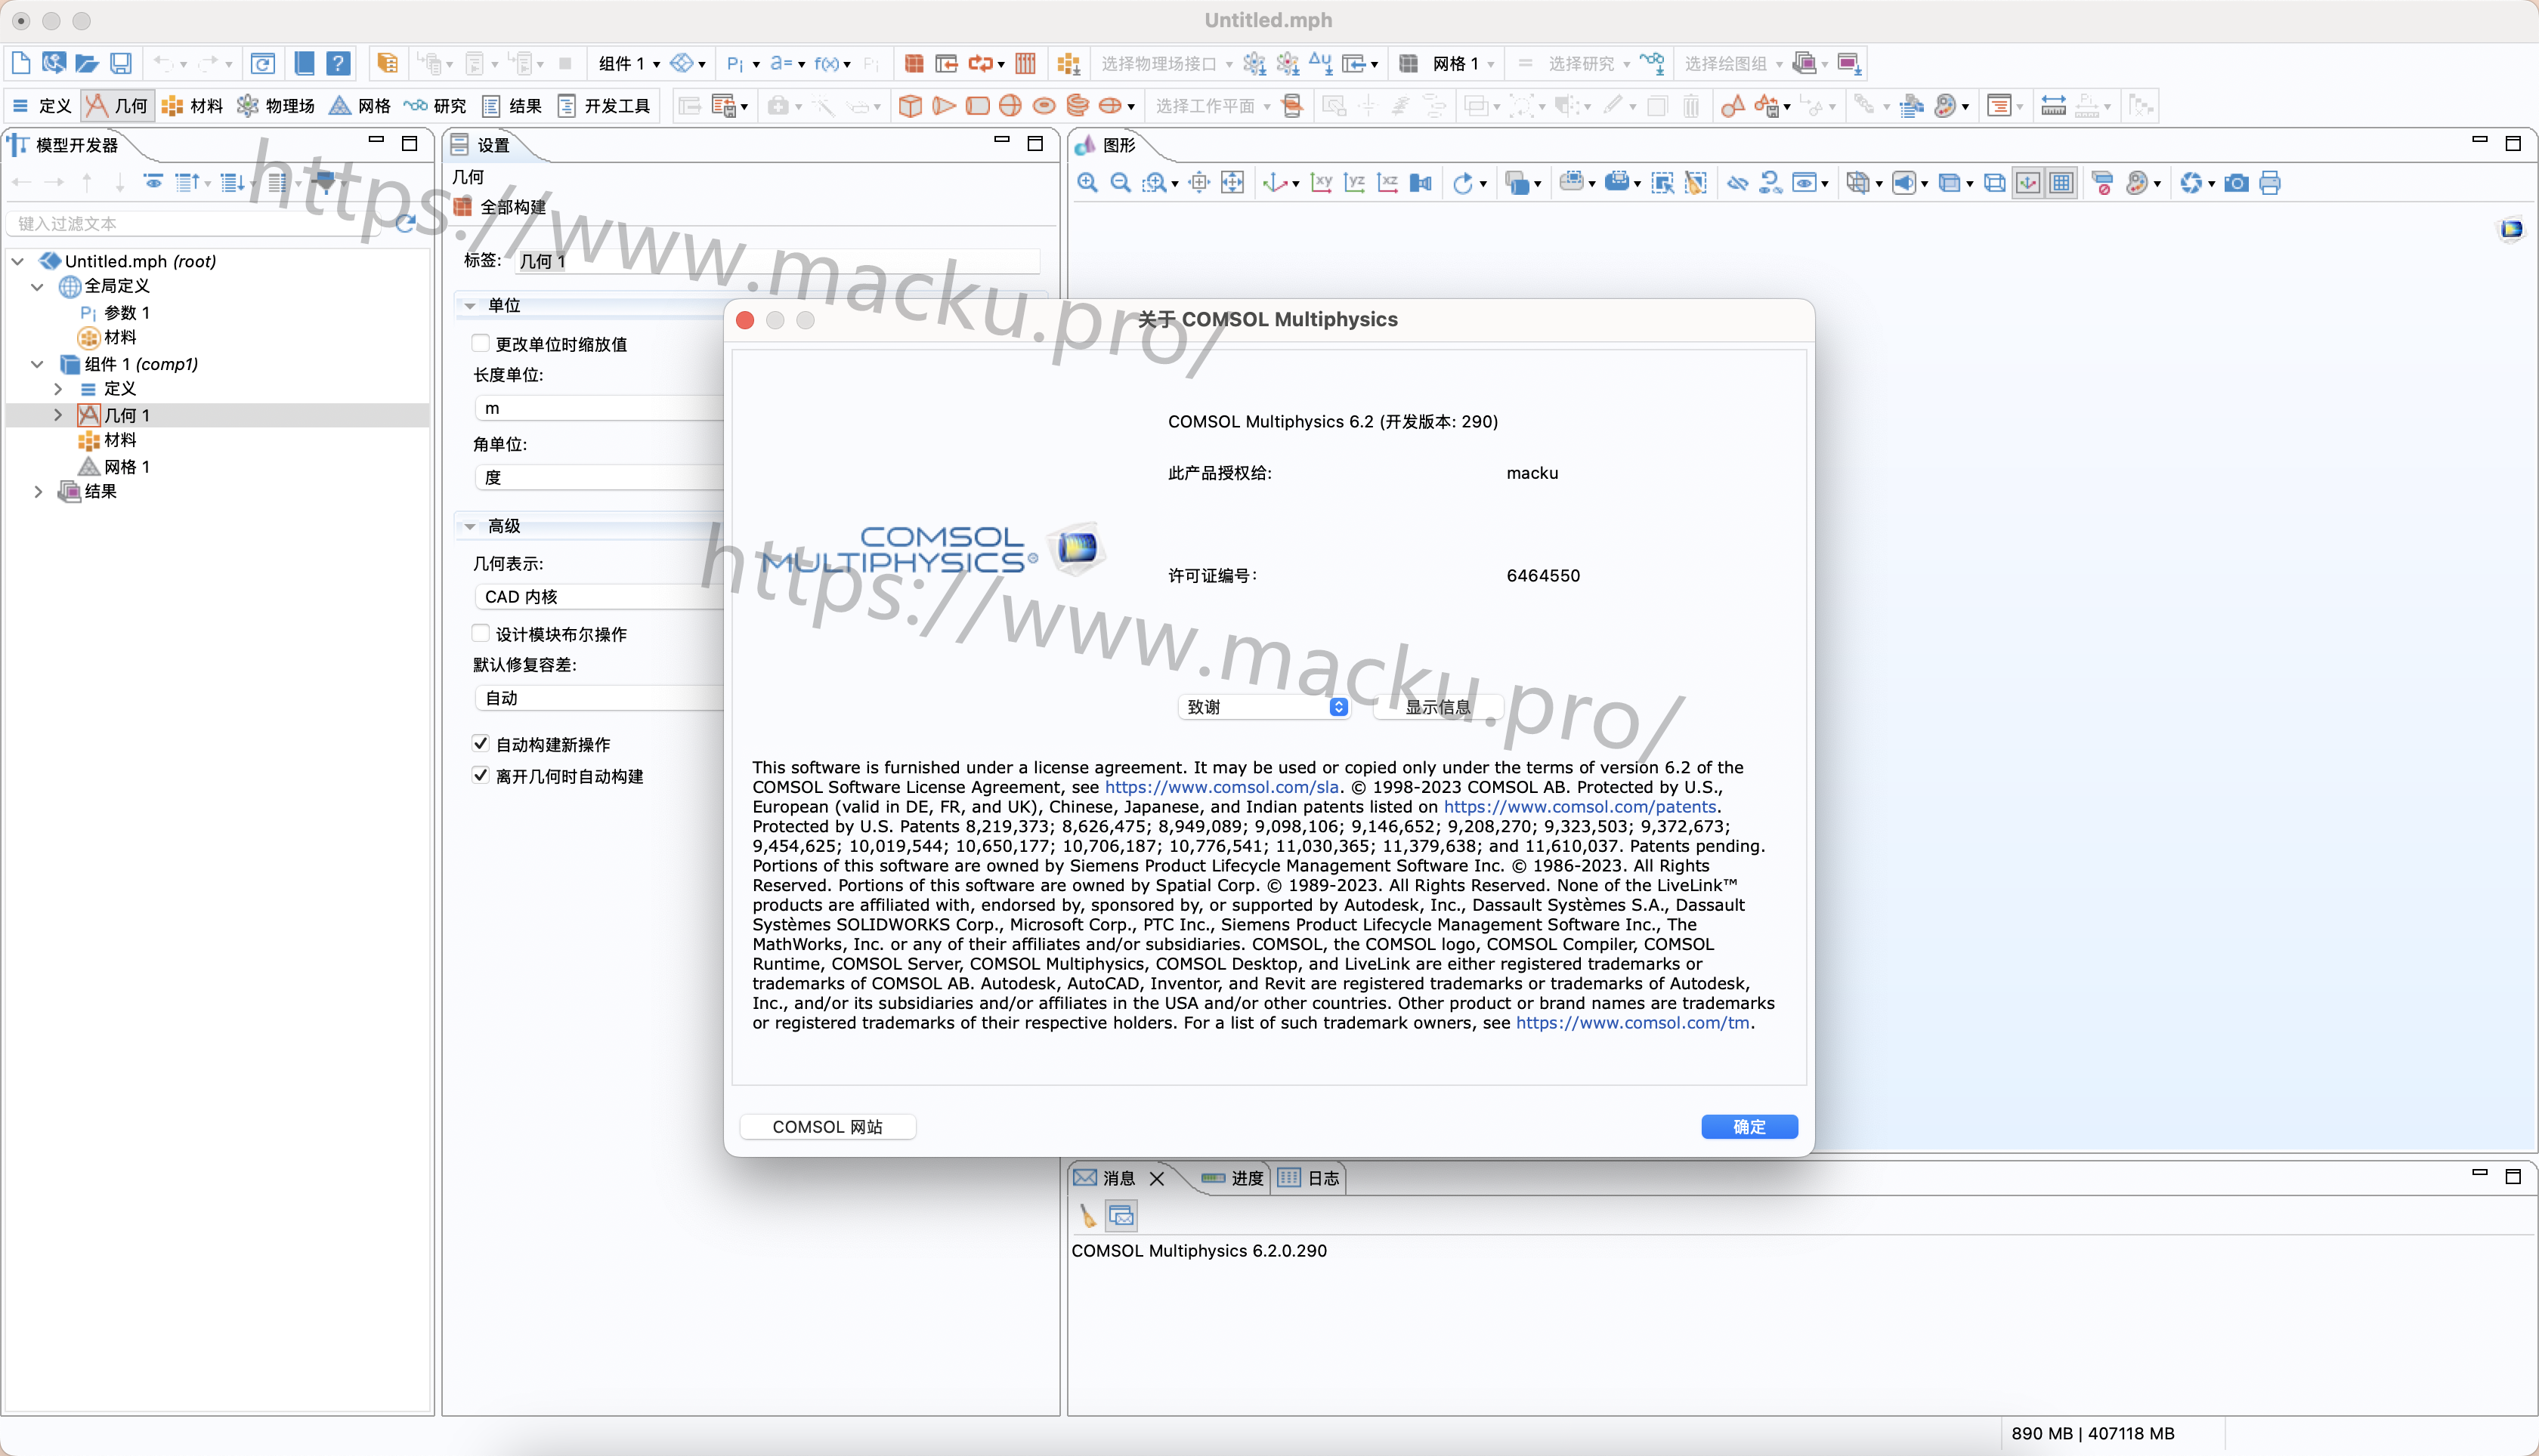Collapse the 高级 section
Viewport: 2539px width, 1456px height.
470,526
